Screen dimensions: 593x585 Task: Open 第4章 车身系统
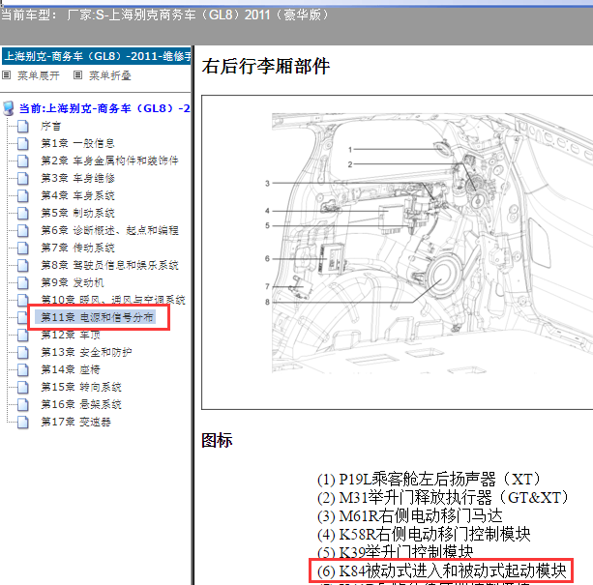[x=77, y=195]
